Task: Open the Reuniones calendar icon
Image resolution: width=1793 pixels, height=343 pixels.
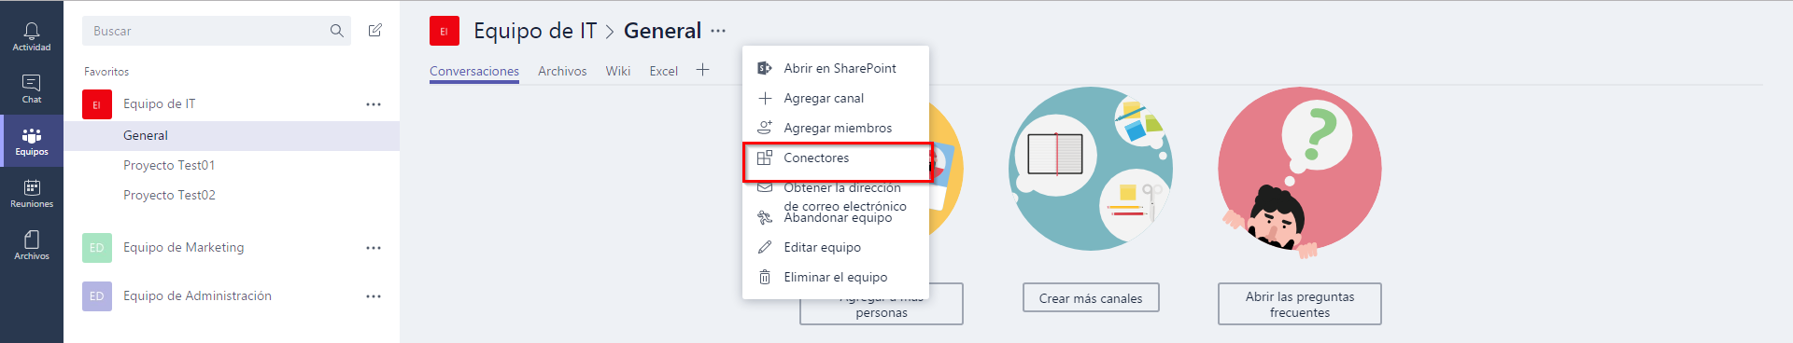Action: [32, 193]
